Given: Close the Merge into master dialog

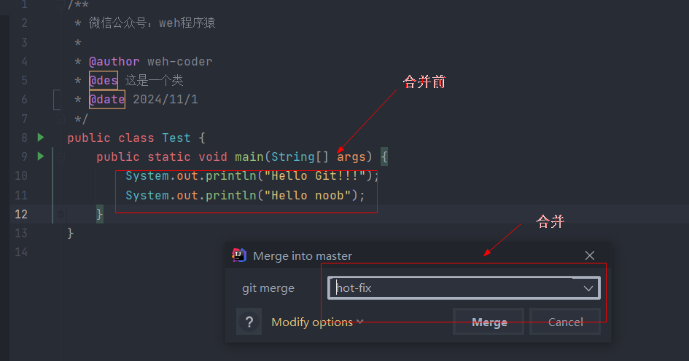Looking at the screenshot, I should (590, 255).
